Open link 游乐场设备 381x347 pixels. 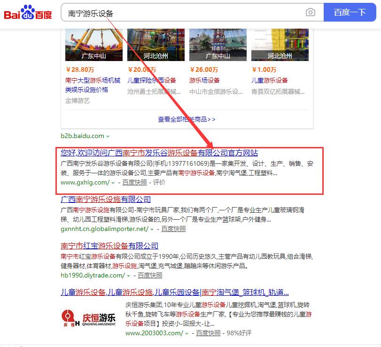click(204, 80)
